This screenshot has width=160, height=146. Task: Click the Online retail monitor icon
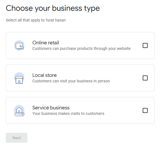tap(19, 45)
